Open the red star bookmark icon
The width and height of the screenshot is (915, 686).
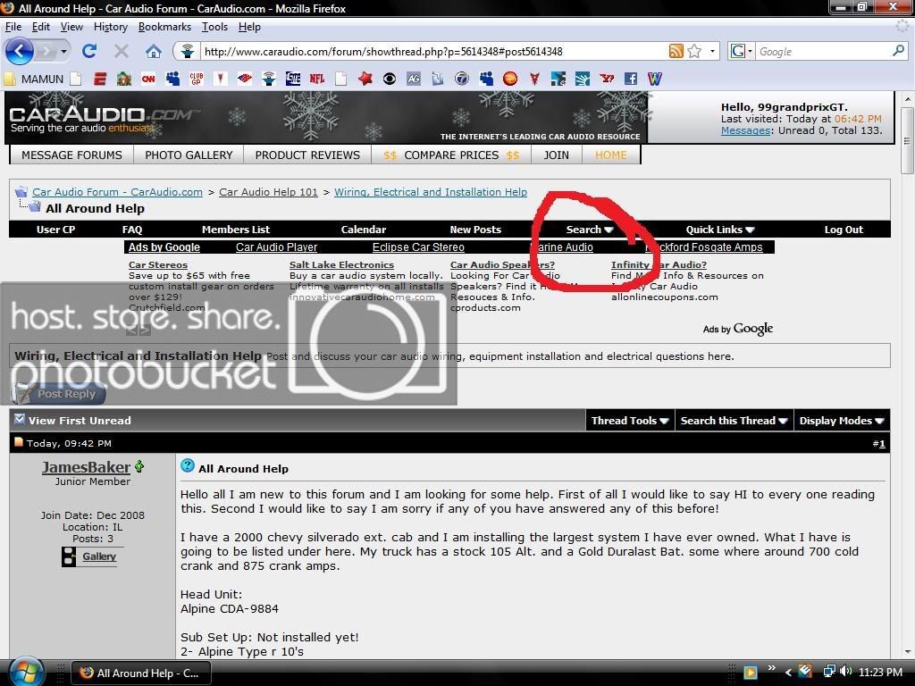coord(365,79)
